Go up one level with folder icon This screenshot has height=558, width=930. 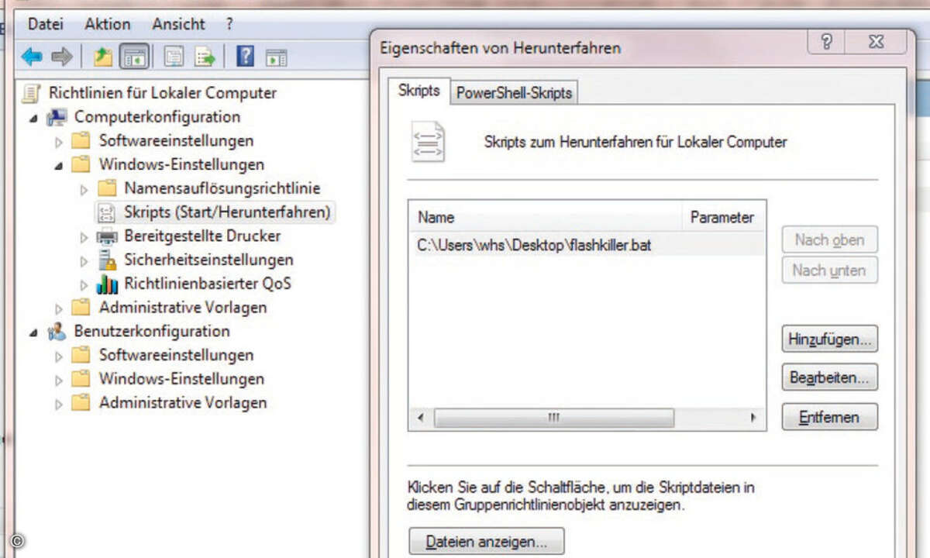pyautogui.click(x=102, y=57)
